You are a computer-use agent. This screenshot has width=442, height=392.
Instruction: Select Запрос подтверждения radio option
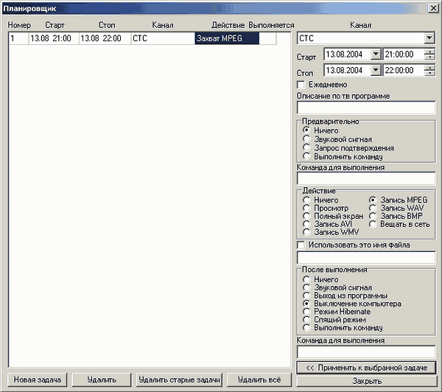click(306, 147)
